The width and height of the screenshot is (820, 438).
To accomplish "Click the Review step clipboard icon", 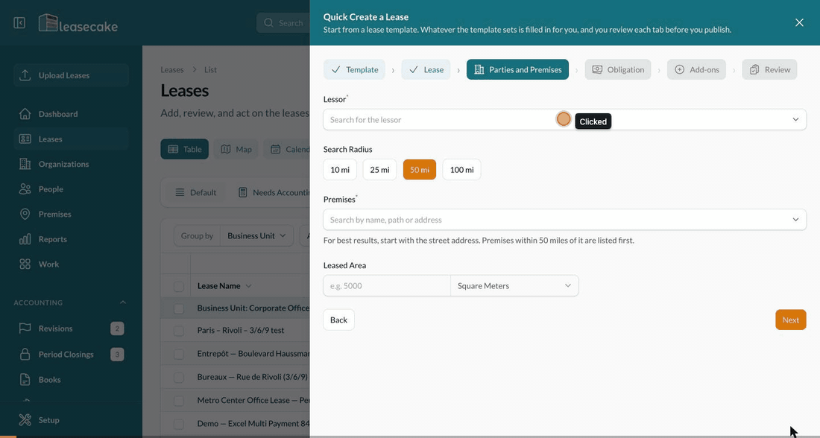I will pos(754,69).
